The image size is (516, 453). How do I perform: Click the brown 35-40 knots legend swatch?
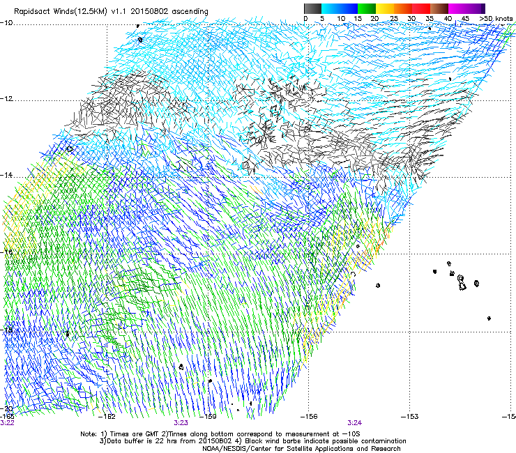439,8
